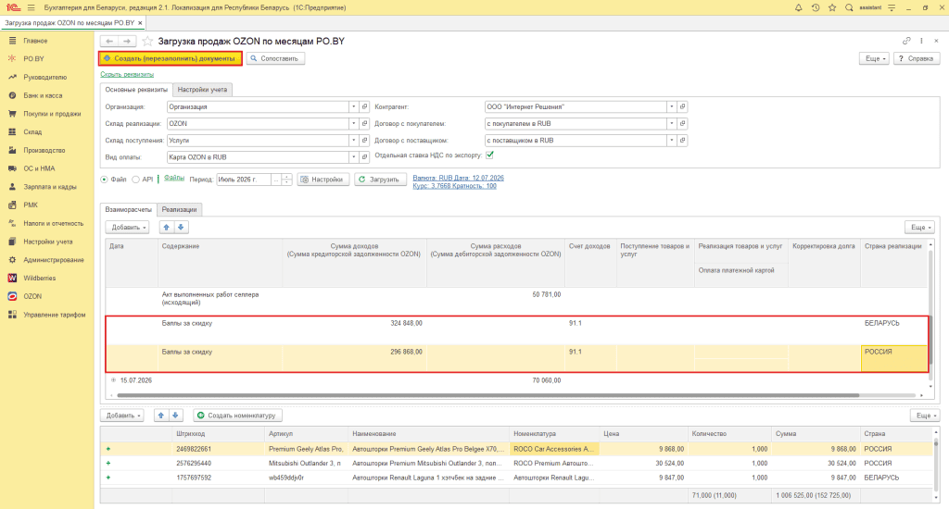
Task: Expand the 15.07.2026 row
Action: [x=113, y=380]
